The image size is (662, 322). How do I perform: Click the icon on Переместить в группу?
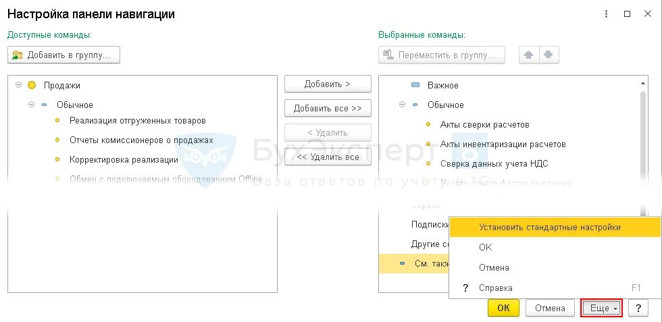point(388,55)
